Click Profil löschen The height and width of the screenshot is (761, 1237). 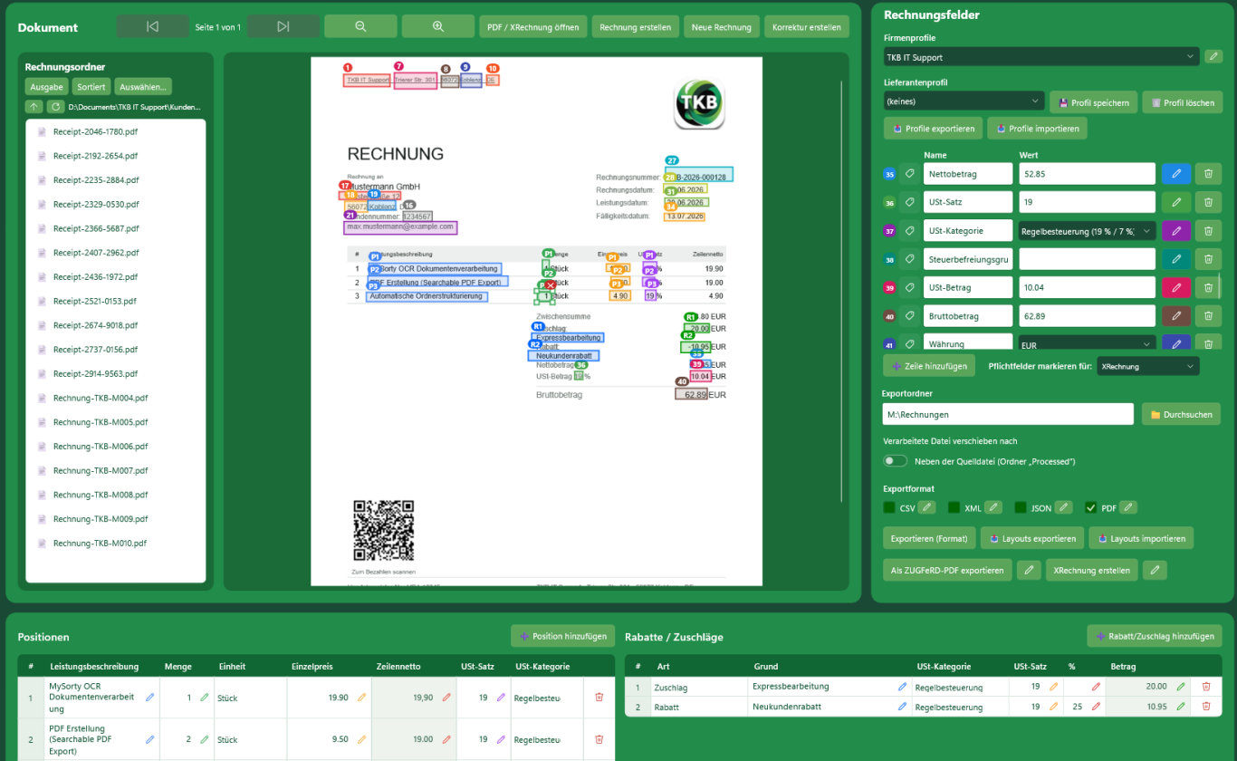[1183, 102]
